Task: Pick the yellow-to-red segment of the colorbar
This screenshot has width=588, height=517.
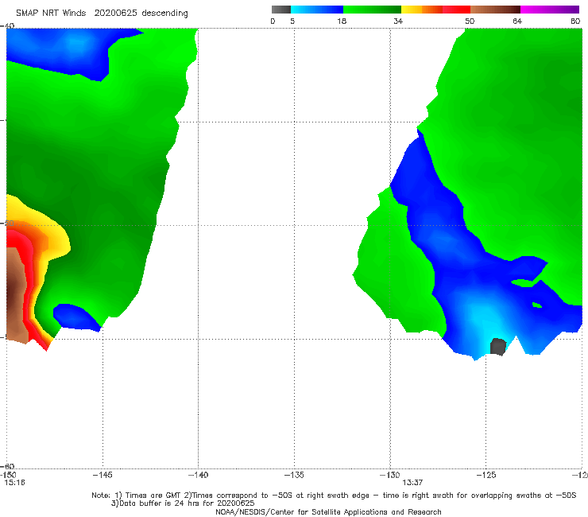Action: [435, 10]
